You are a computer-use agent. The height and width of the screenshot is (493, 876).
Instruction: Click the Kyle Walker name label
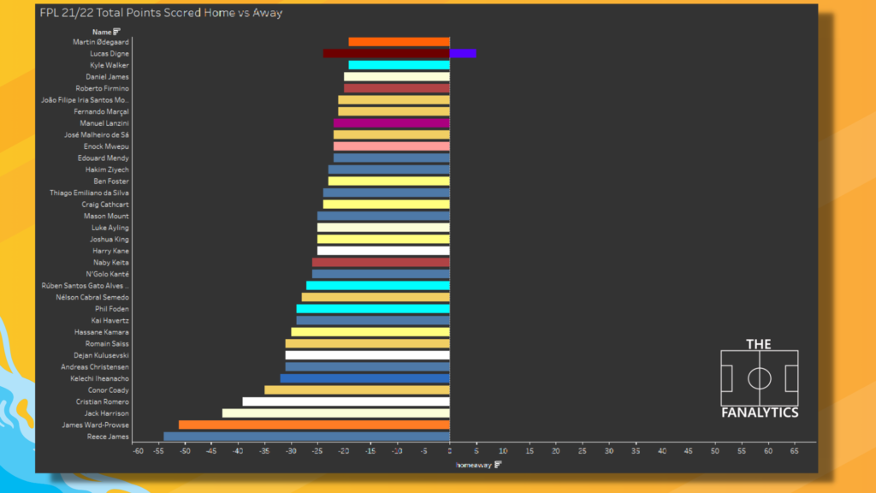pos(109,65)
